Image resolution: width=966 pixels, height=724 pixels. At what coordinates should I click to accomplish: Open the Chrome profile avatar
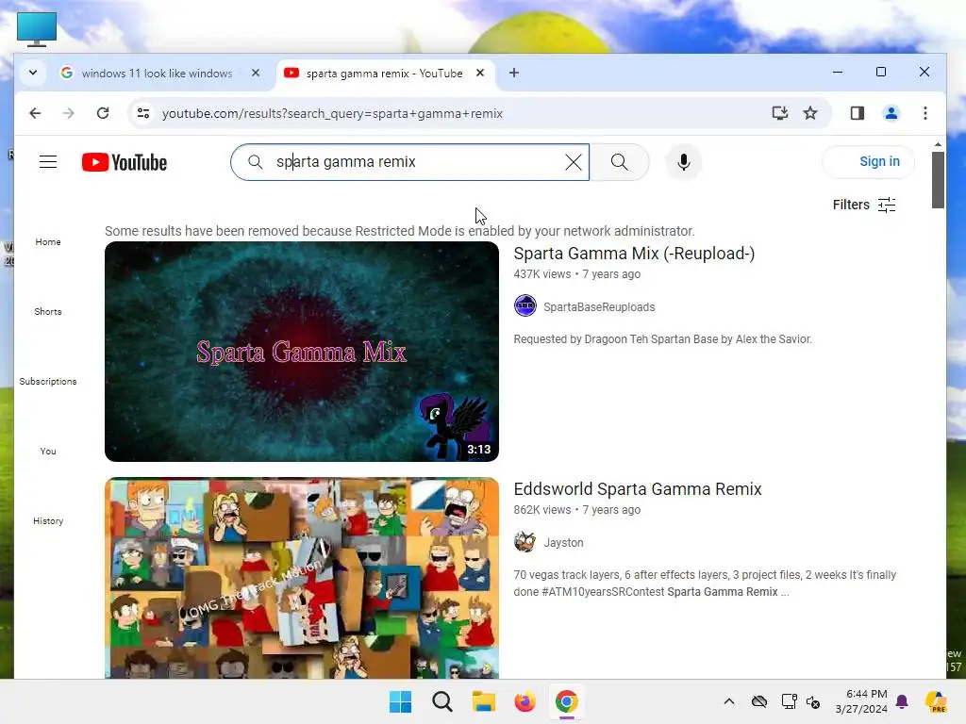891,113
